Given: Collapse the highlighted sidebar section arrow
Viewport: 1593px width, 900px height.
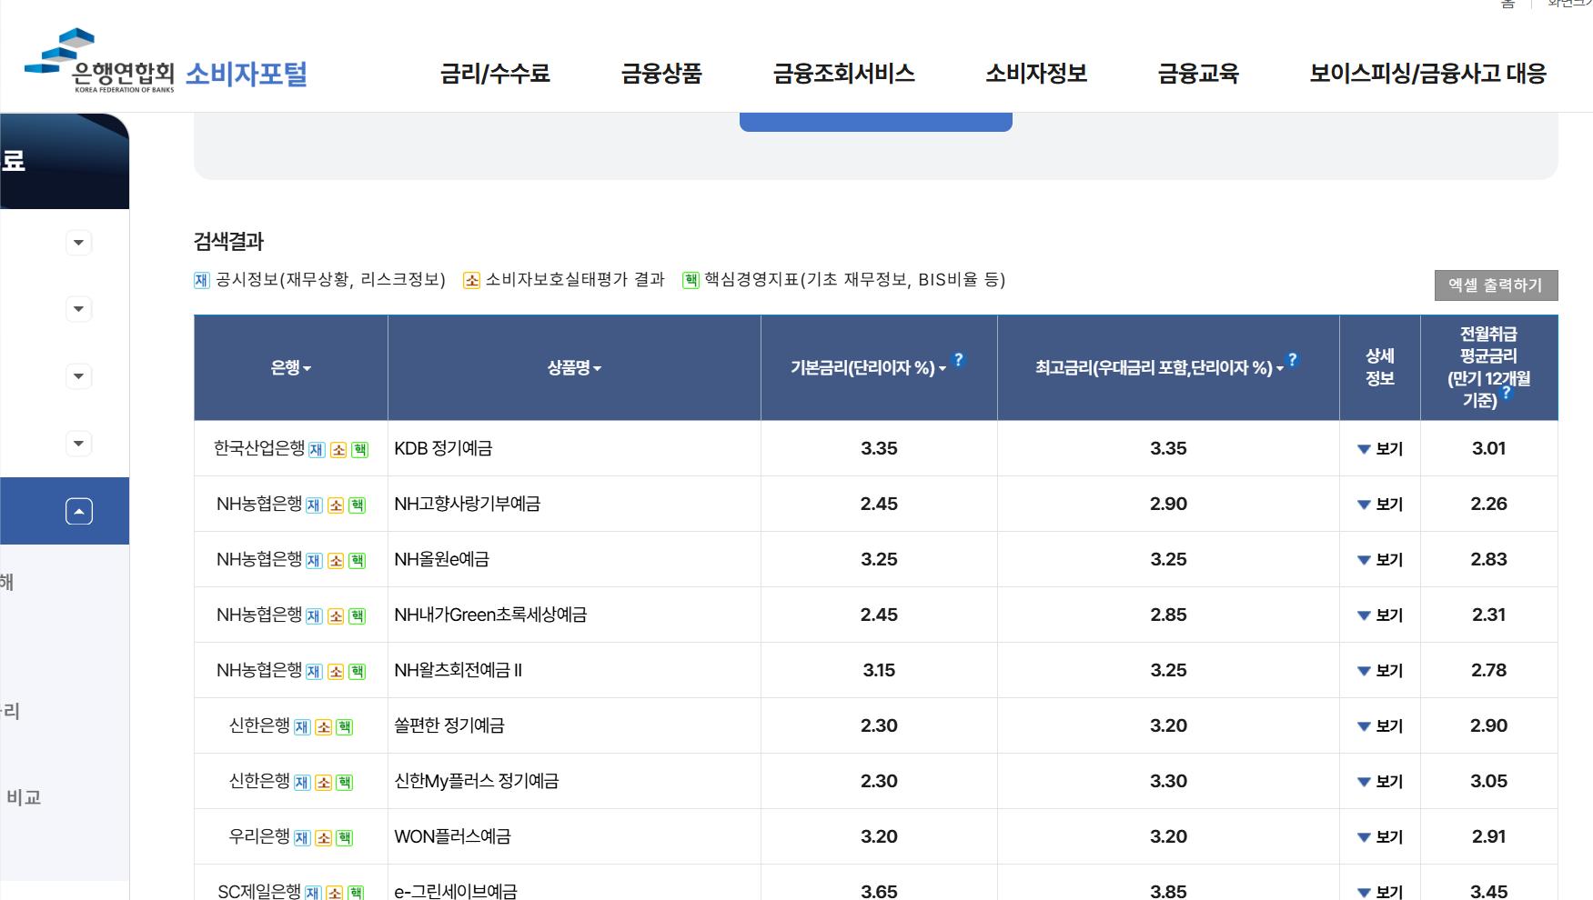Looking at the screenshot, I should (79, 512).
